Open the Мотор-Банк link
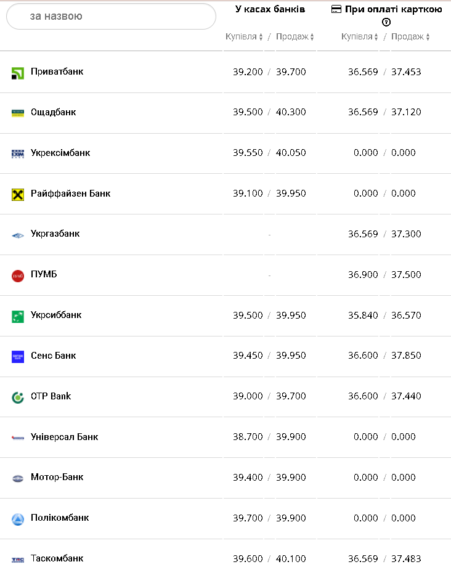 pos(57,478)
